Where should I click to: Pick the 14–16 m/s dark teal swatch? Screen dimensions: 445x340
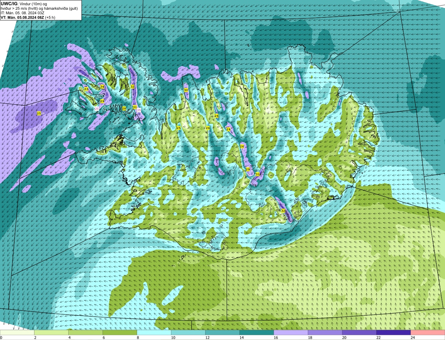click(257, 333)
